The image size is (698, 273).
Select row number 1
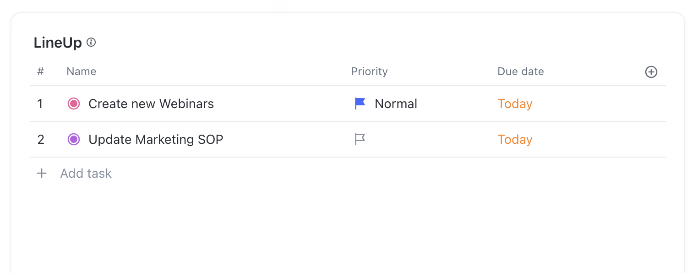tap(40, 104)
